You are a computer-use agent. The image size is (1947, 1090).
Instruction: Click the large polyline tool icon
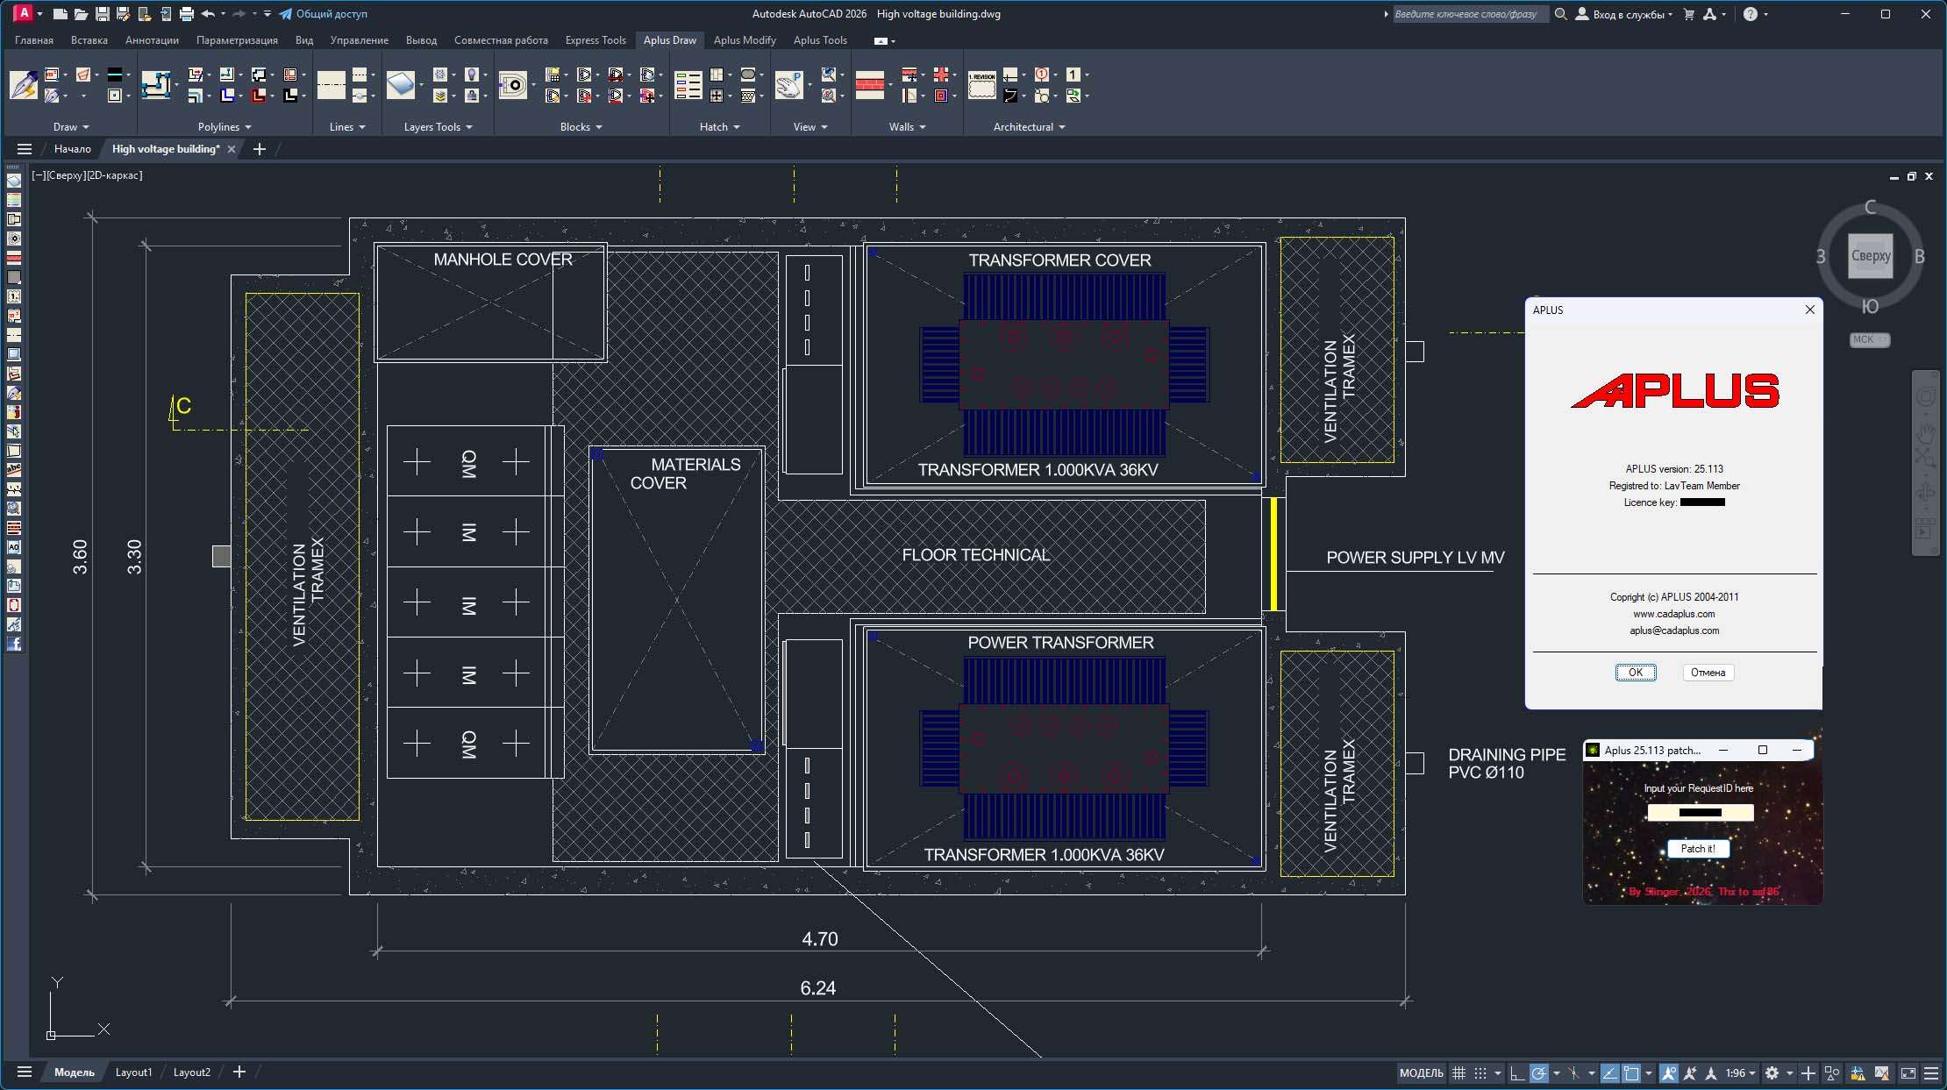(156, 85)
